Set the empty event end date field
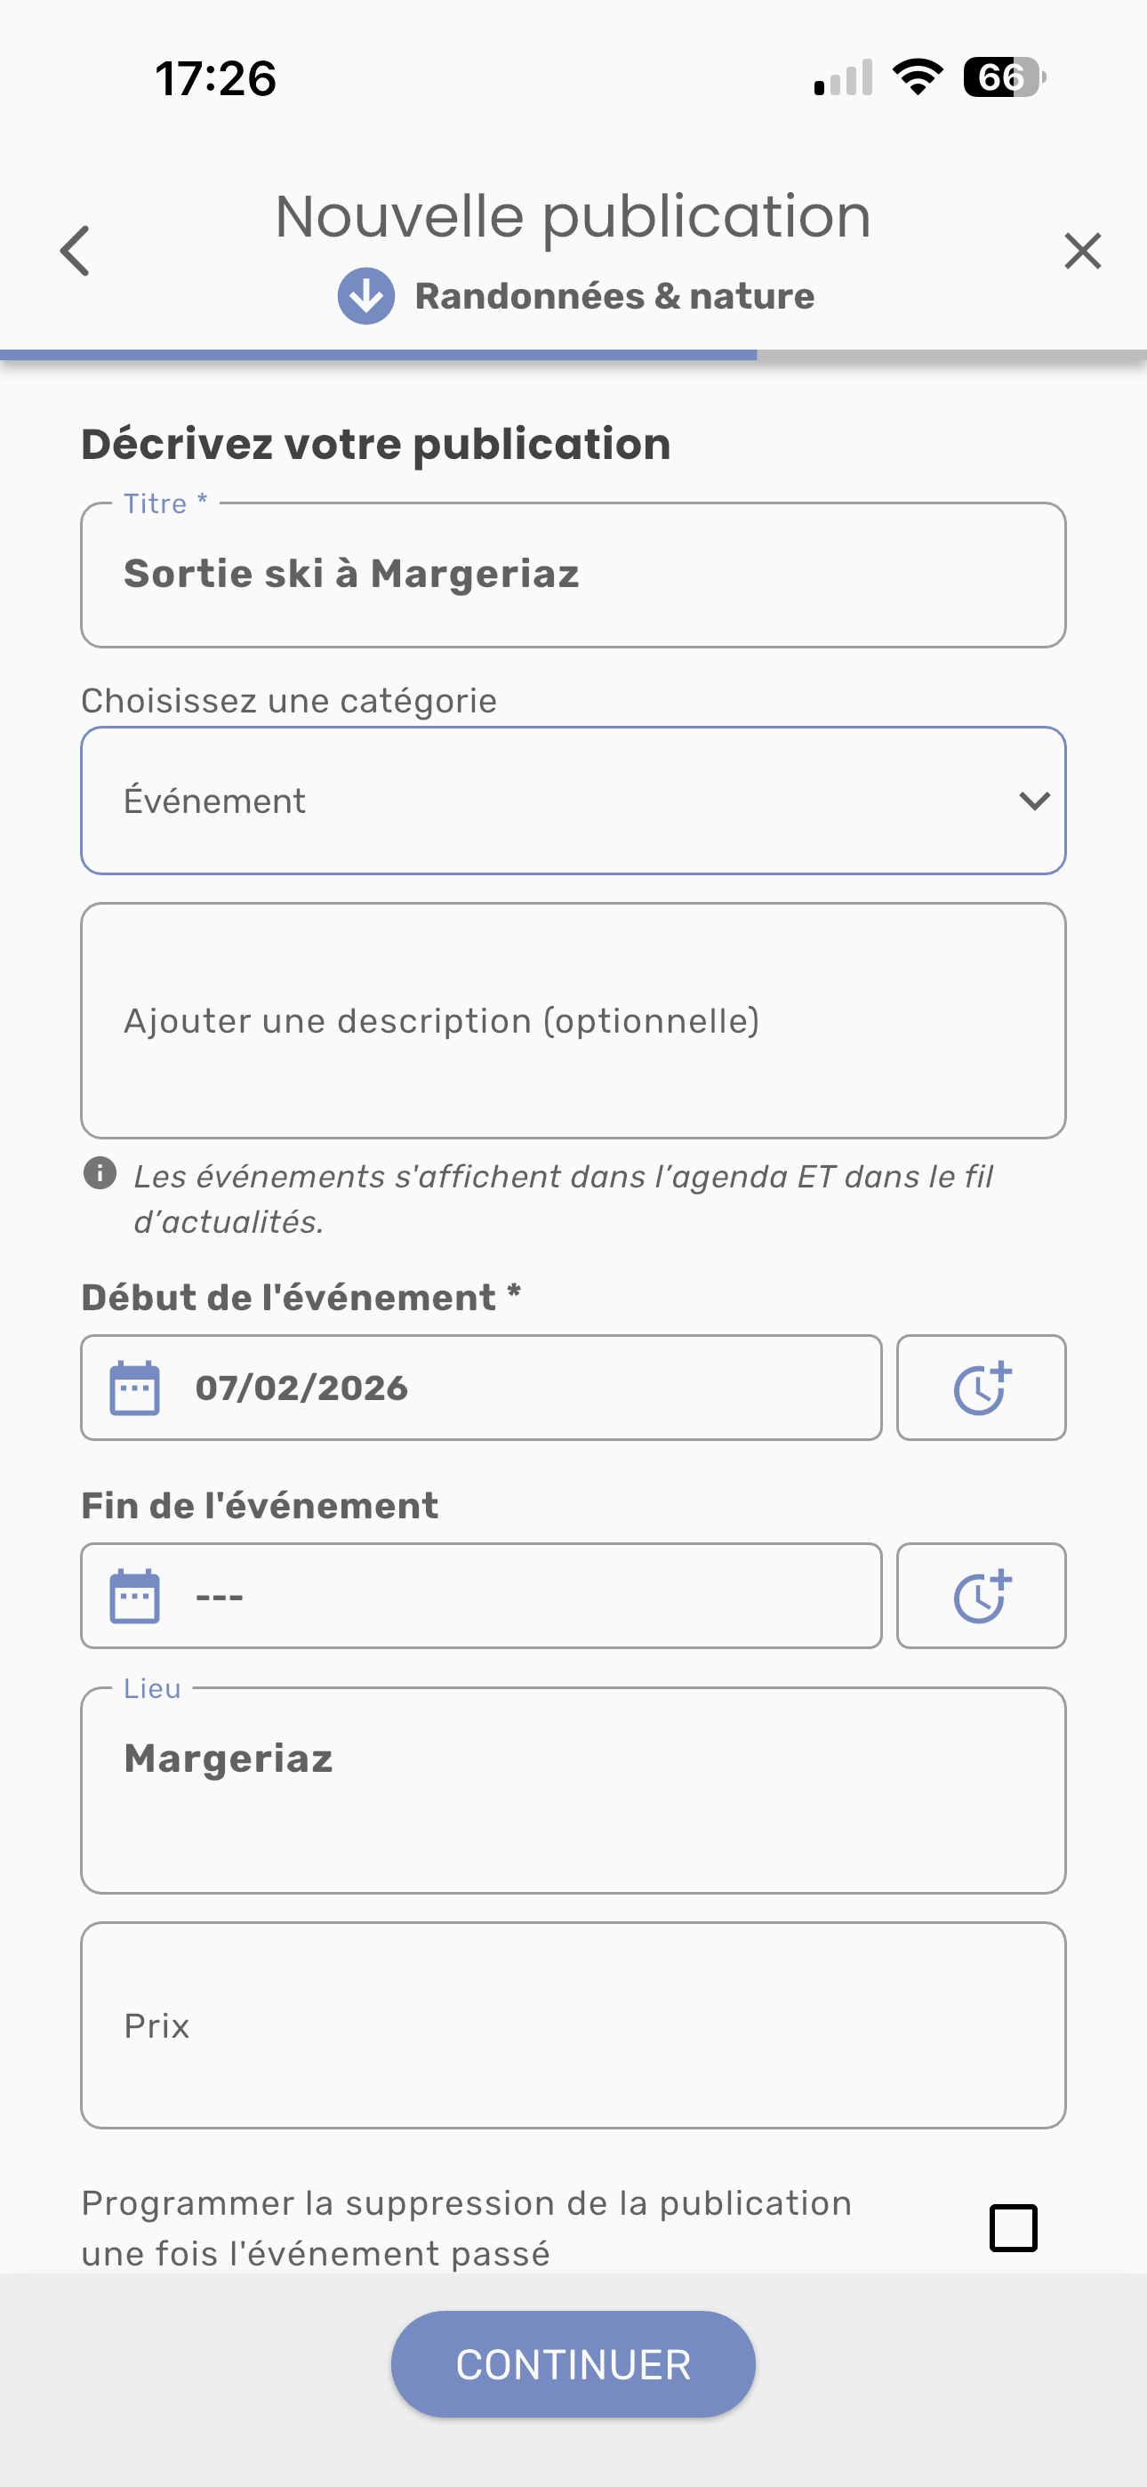 point(521,1596)
